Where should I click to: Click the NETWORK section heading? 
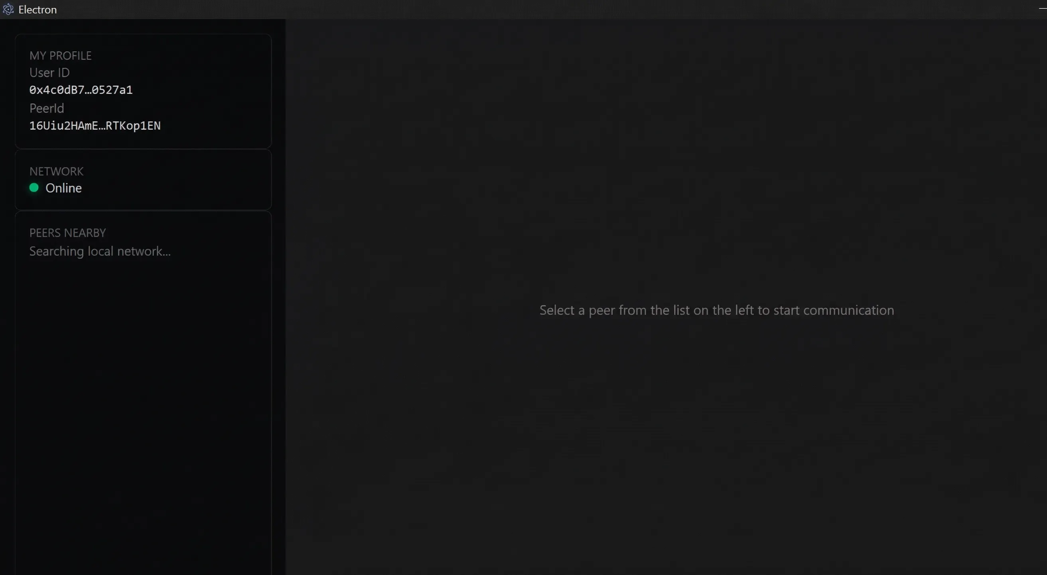(57, 171)
